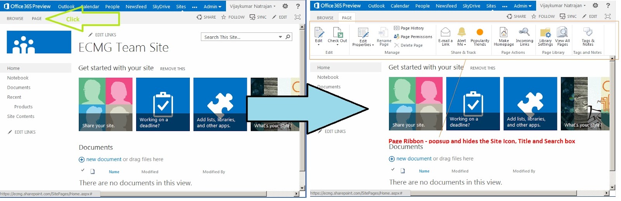Open the search scope dropdown arrow
Screen dimensions: 621x201
280,37
